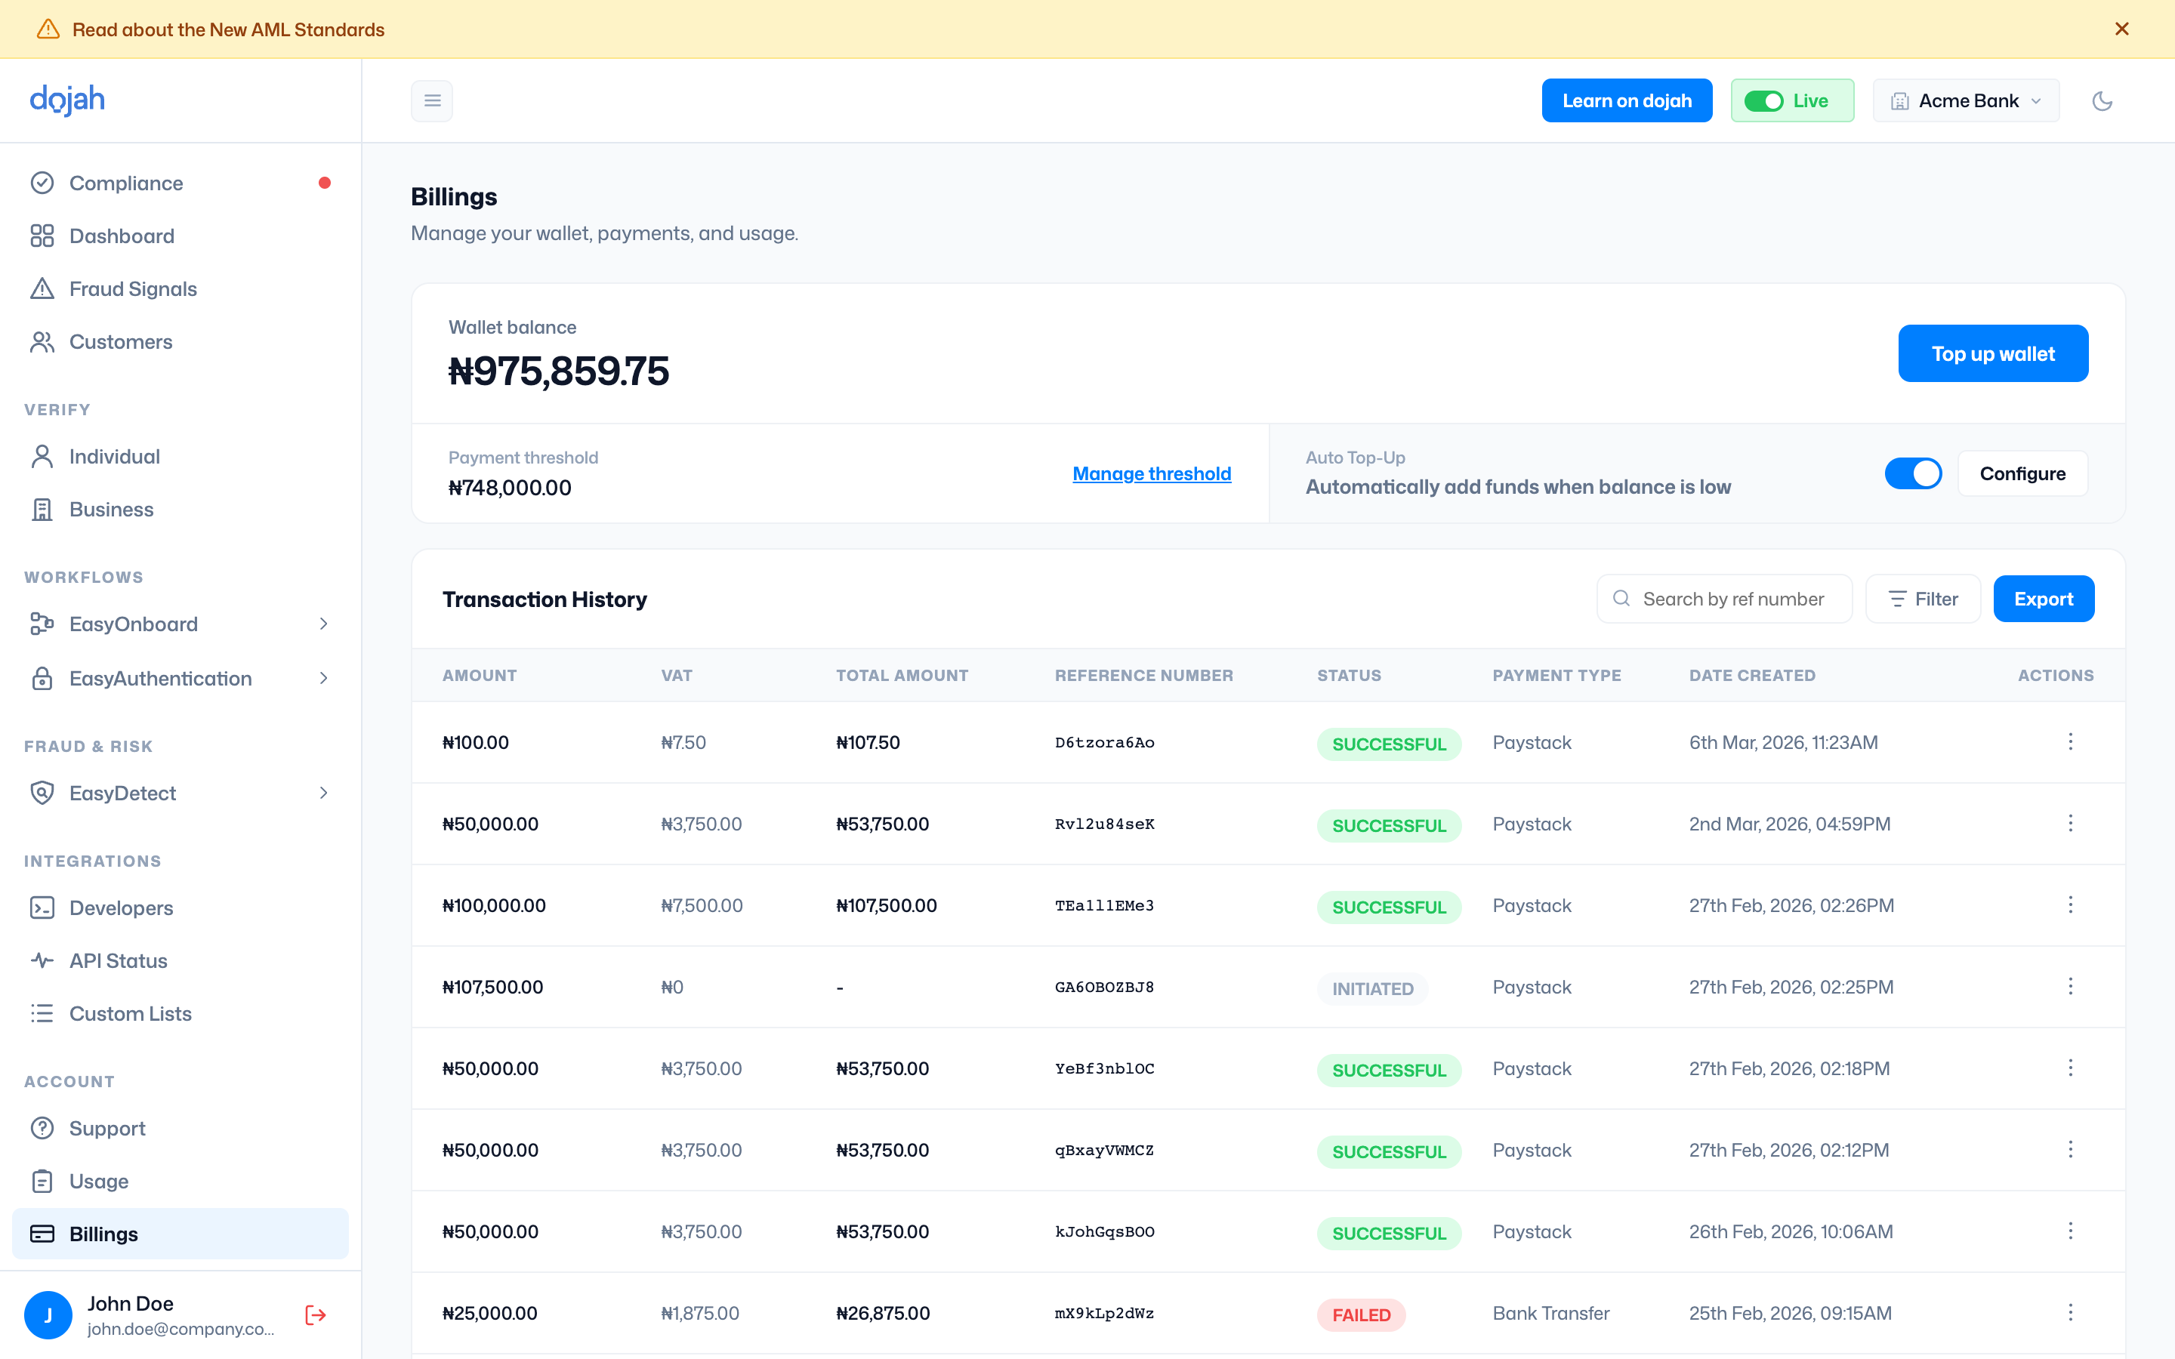Dismiss the AML Standards banner
This screenshot has height=1359, width=2175.
coord(2122,29)
